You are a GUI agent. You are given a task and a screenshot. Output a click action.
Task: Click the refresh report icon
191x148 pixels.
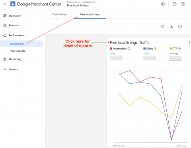pos(163,26)
